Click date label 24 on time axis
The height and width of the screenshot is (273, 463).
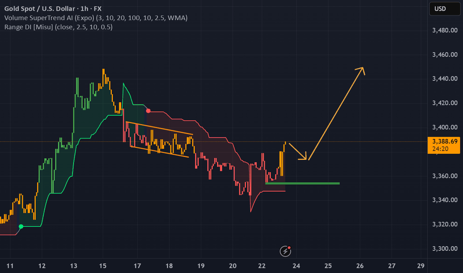(x=296, y=266)
